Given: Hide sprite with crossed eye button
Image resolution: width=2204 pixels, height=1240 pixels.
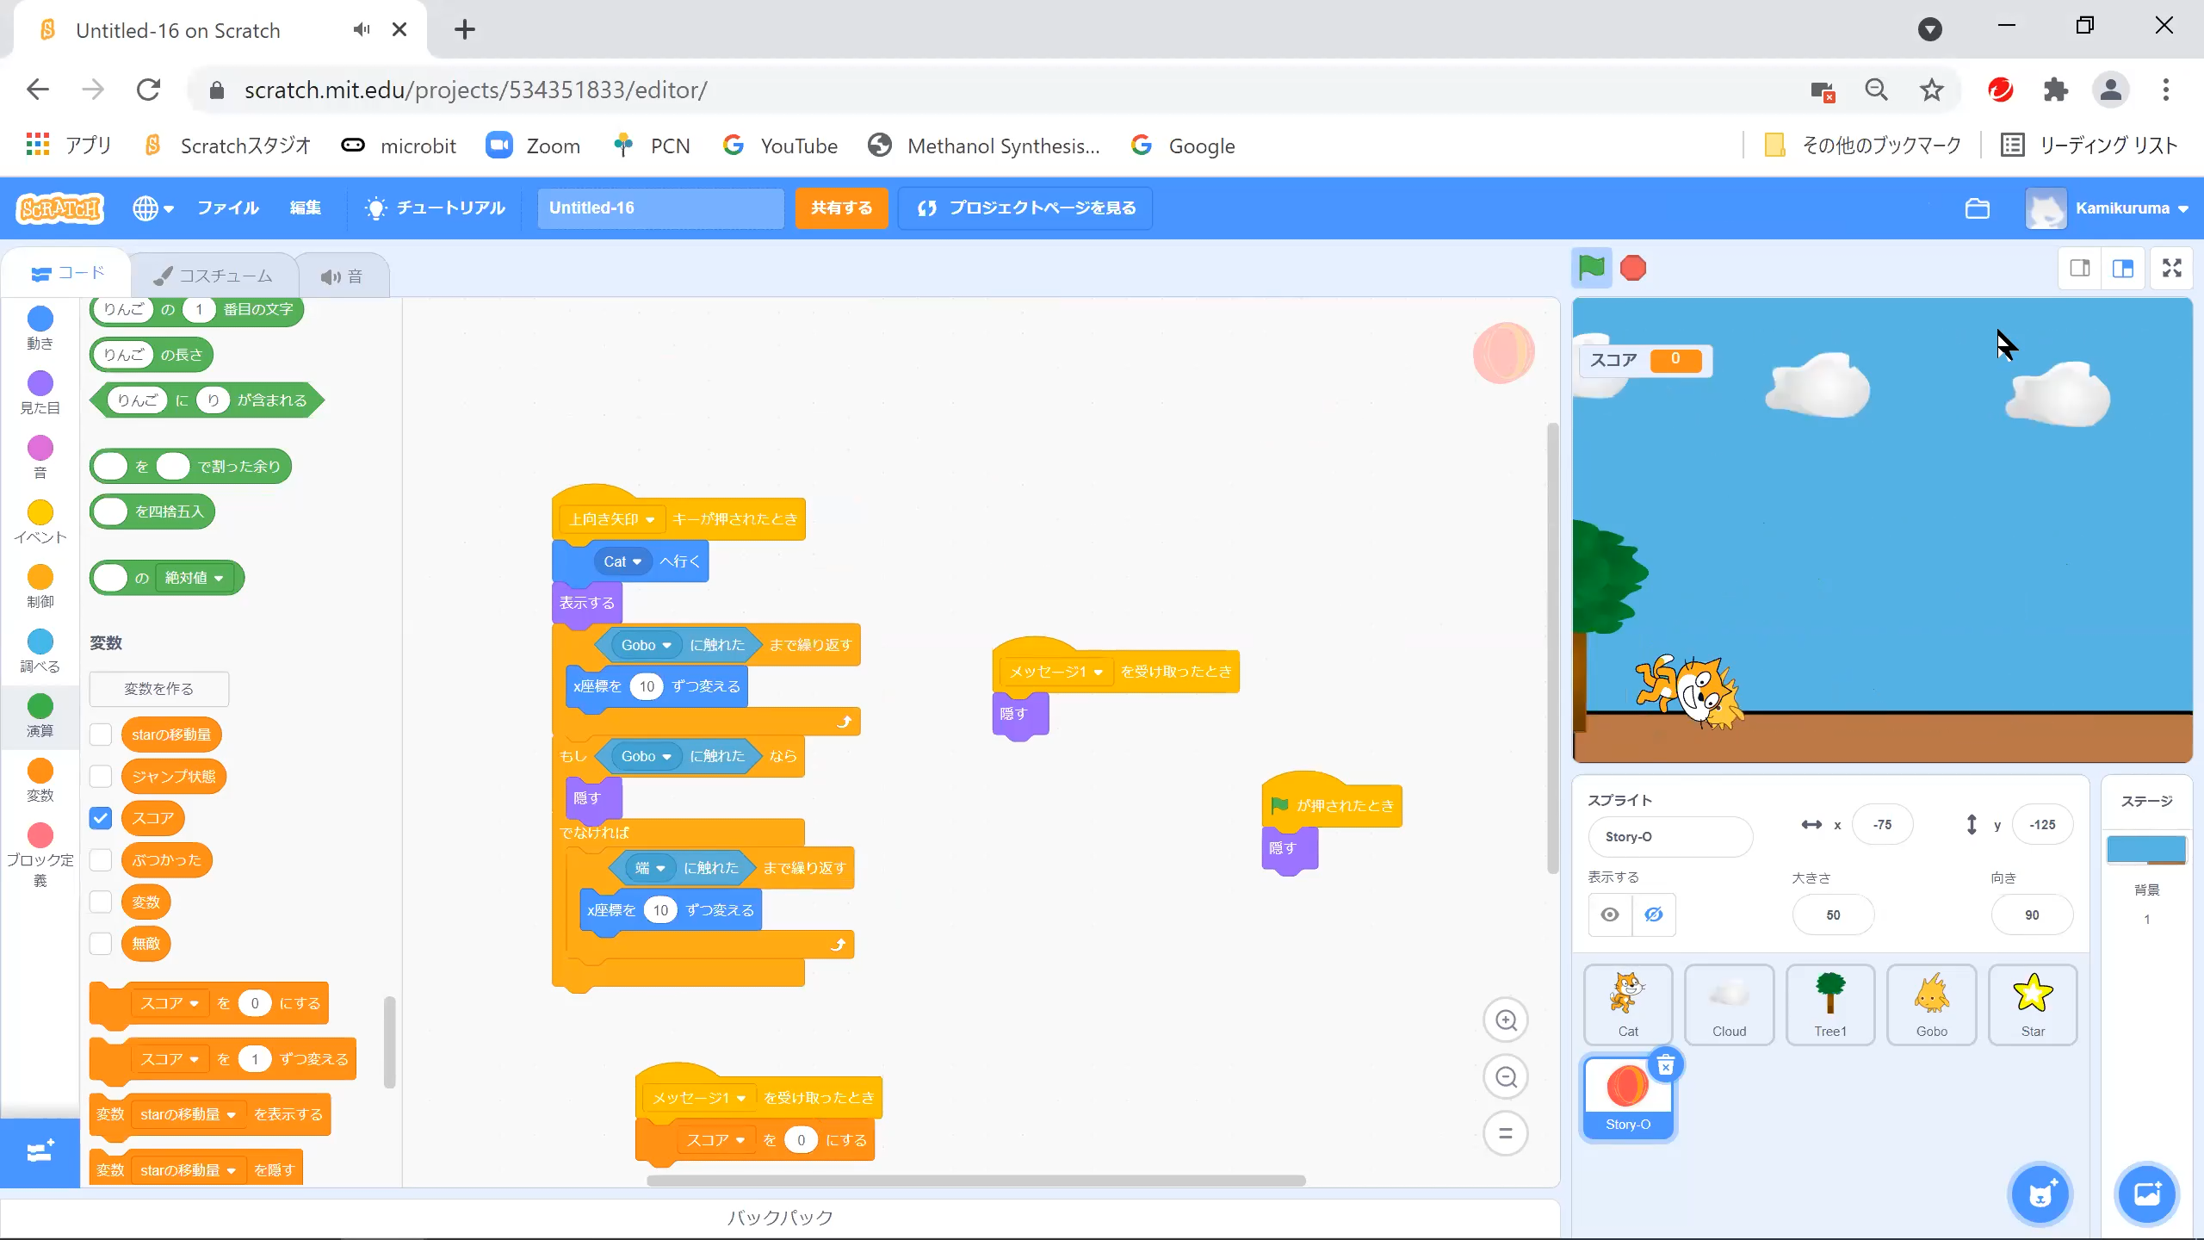Looking at the screenshot, I should coord(1653,914).
